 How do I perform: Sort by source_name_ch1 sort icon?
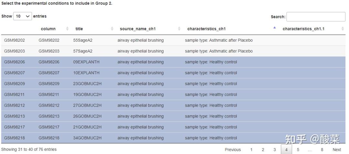point(179,29)
